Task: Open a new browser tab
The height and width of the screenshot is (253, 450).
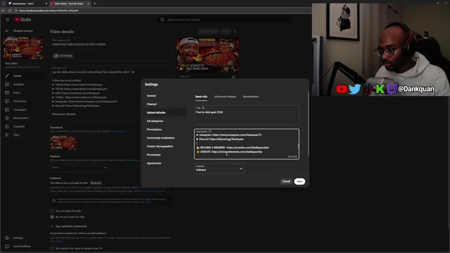Action: pyautogui.click(x=95, y=4)
